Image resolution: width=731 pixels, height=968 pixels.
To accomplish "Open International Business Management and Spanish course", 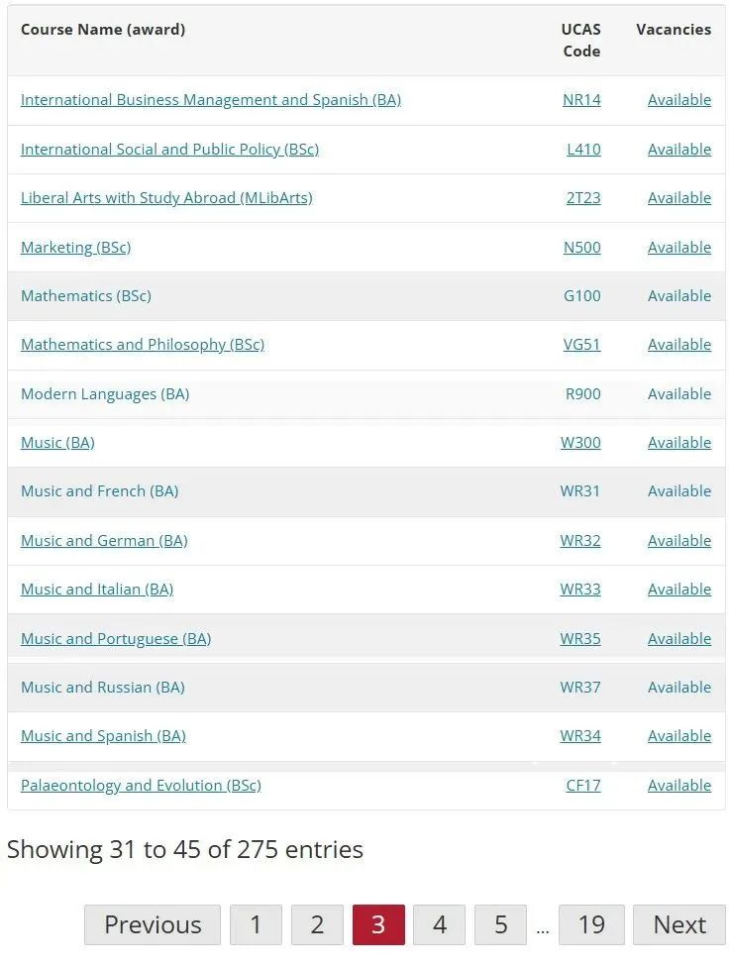I will pyautogui.click(x=210, y=100).
